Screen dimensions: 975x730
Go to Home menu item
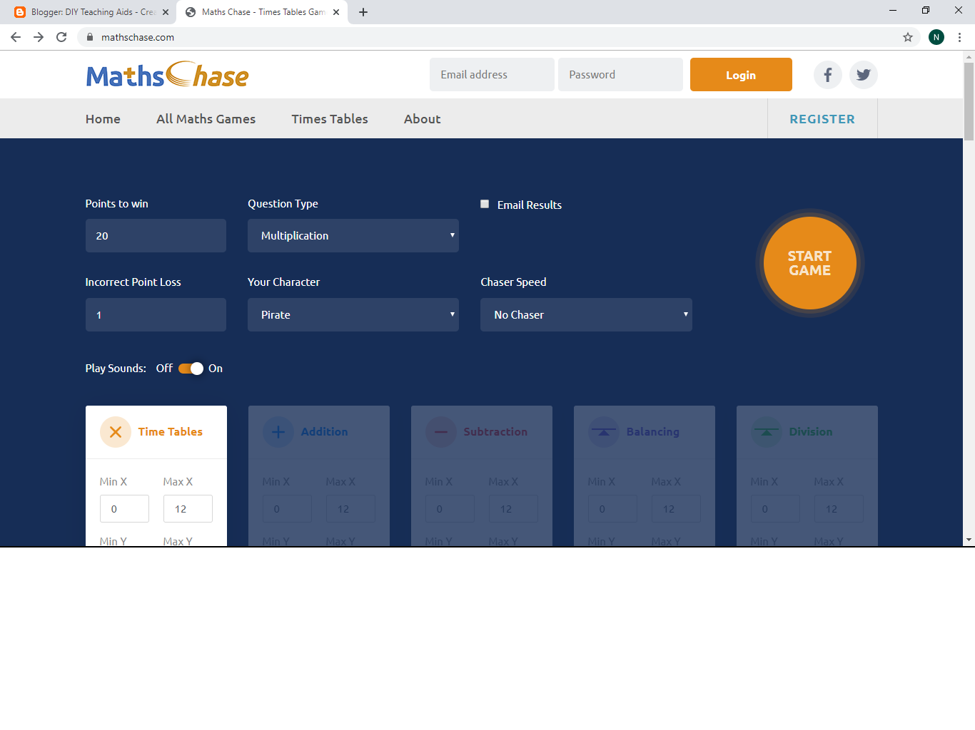pyautogui.click(x=103, y=119)
